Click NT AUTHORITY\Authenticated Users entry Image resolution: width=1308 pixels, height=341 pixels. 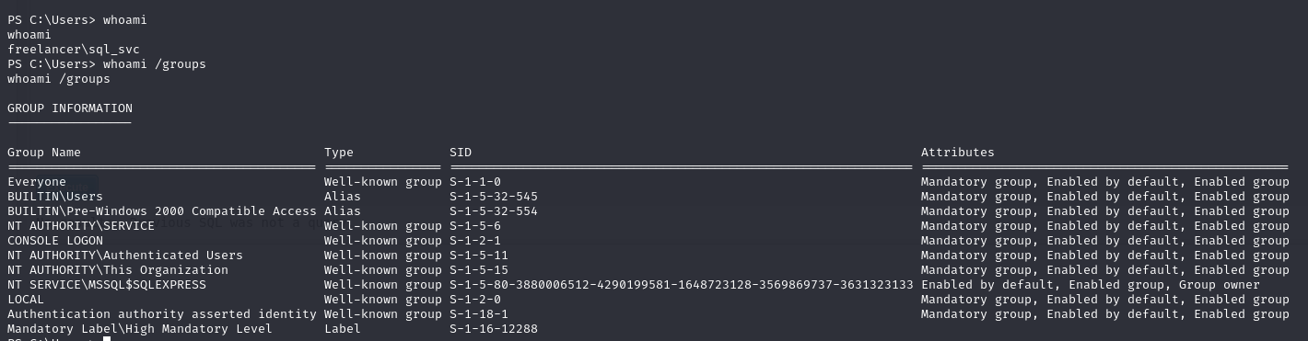(x=125, y=256)
